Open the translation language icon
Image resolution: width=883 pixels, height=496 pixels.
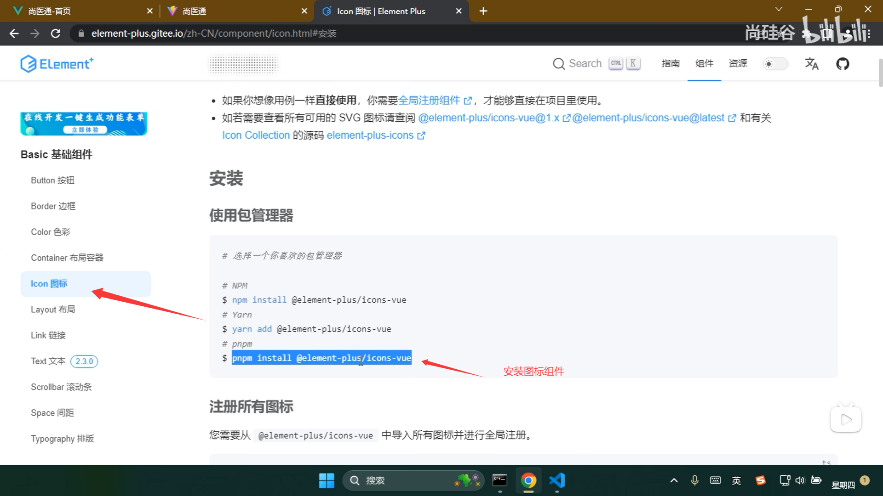[x=812, y=64]
